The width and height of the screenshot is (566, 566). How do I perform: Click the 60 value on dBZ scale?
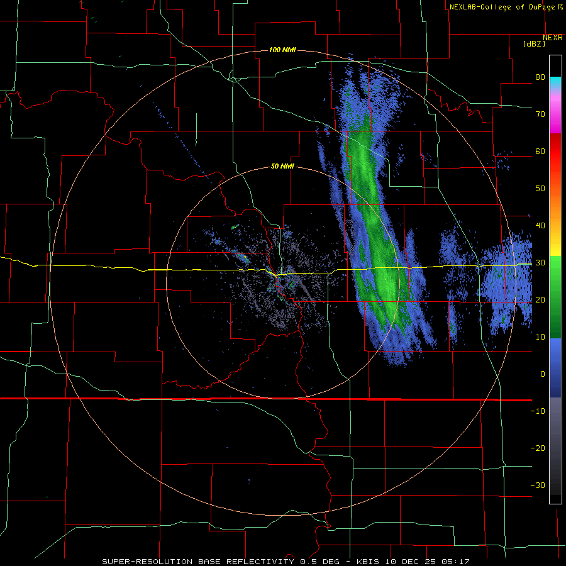tap(540, 151)
